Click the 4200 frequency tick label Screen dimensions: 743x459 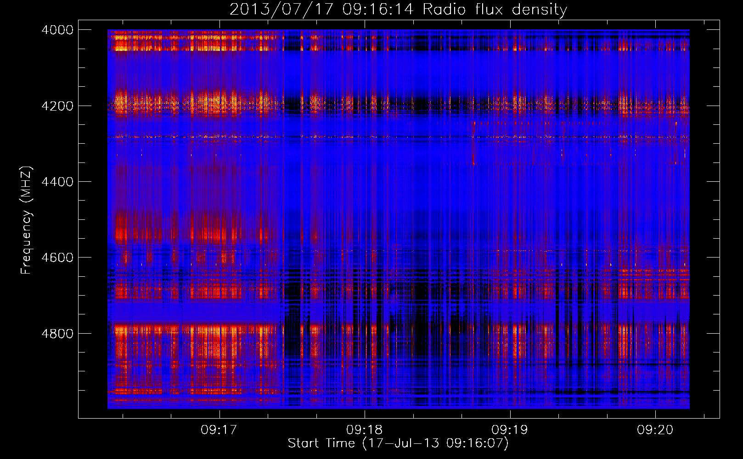(57, 106)
